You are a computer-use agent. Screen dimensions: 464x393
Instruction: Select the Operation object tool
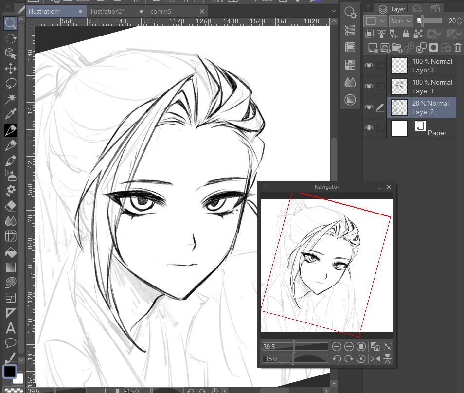[x=10, y=54]
